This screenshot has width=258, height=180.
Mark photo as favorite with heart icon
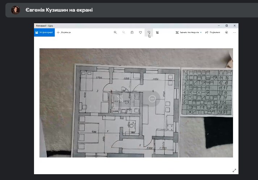(140, 33)
